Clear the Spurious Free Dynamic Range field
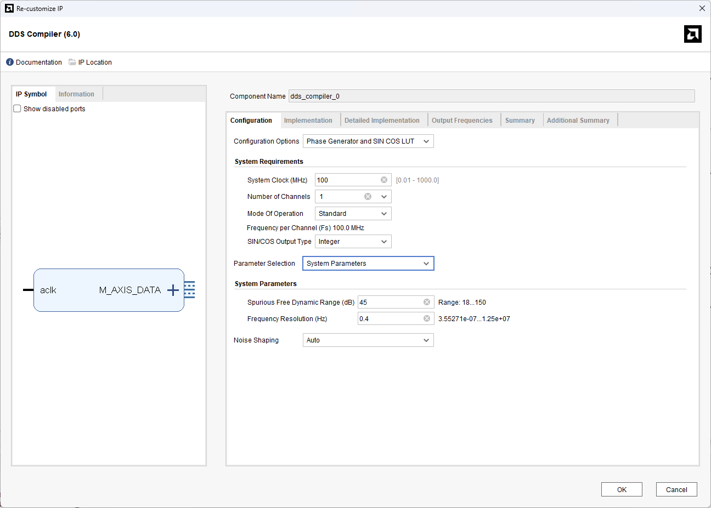 click(x=427, y=302)
